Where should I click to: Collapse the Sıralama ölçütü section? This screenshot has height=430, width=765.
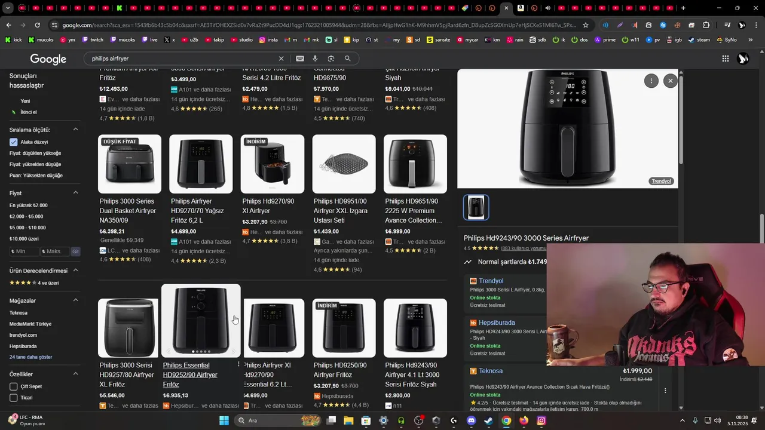[x=76, y=130]
